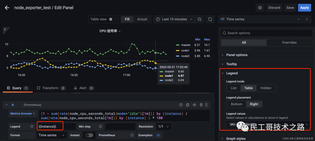
Task: Switch to the Query tab
Action: pyautogui.click(x=18, y=88)
